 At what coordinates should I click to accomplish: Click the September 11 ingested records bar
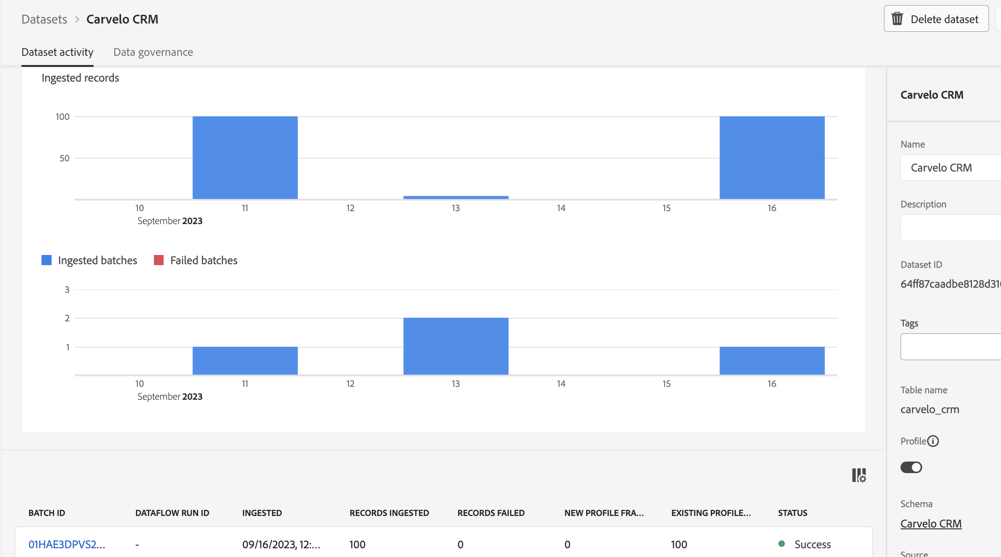(245, 158)
